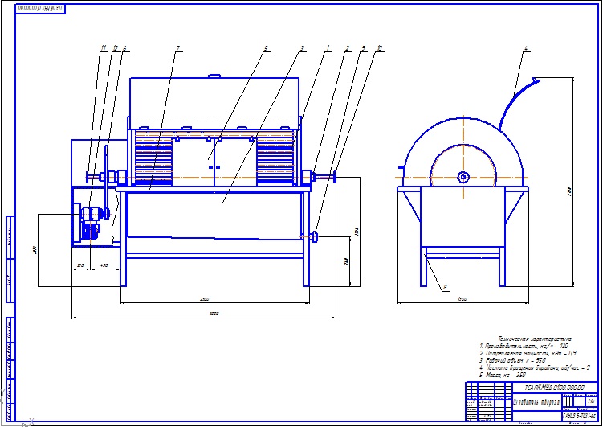Image resolution: width=603 pixels, height=427 pixels.
Task: Click position callout number 6
Action: [124, 48]
